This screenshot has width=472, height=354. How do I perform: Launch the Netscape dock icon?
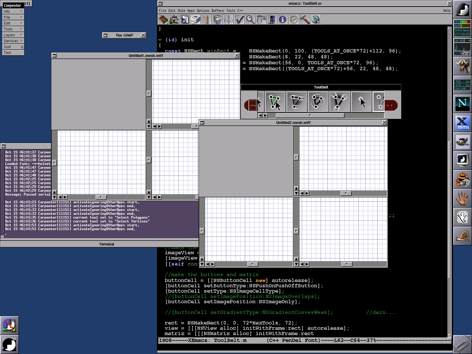[462, 103]
